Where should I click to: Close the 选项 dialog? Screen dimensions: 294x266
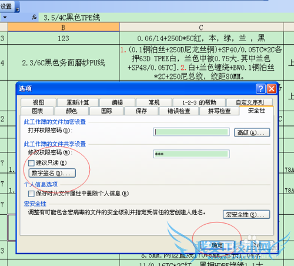coord(272,89)
